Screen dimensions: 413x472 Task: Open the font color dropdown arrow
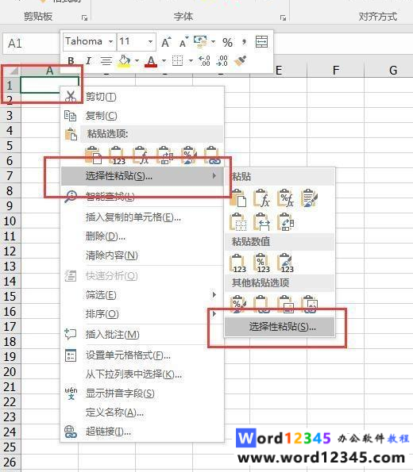click(164, 61)
